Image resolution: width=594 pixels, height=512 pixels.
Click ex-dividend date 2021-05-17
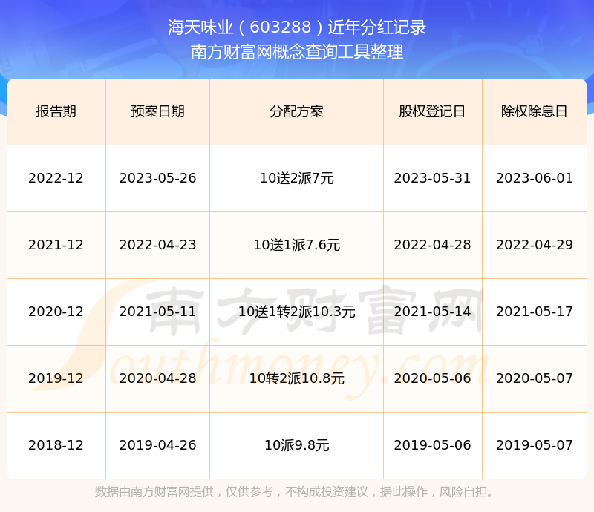[x=534, y=312]
